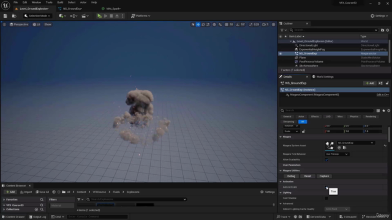Open the Outliner settings gear
392x220 pixels.
[x=388, y=30]
